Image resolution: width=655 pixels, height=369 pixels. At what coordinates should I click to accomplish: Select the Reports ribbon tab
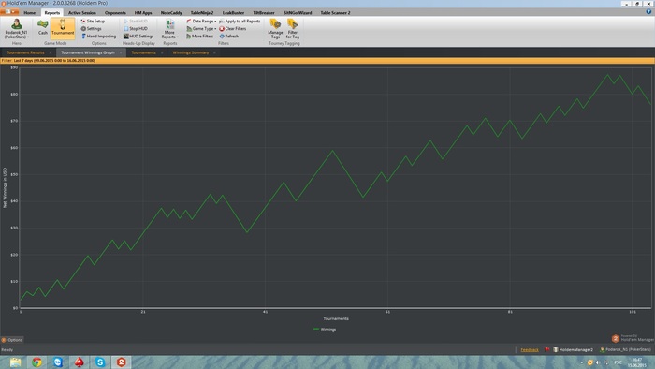coord(52,12)
